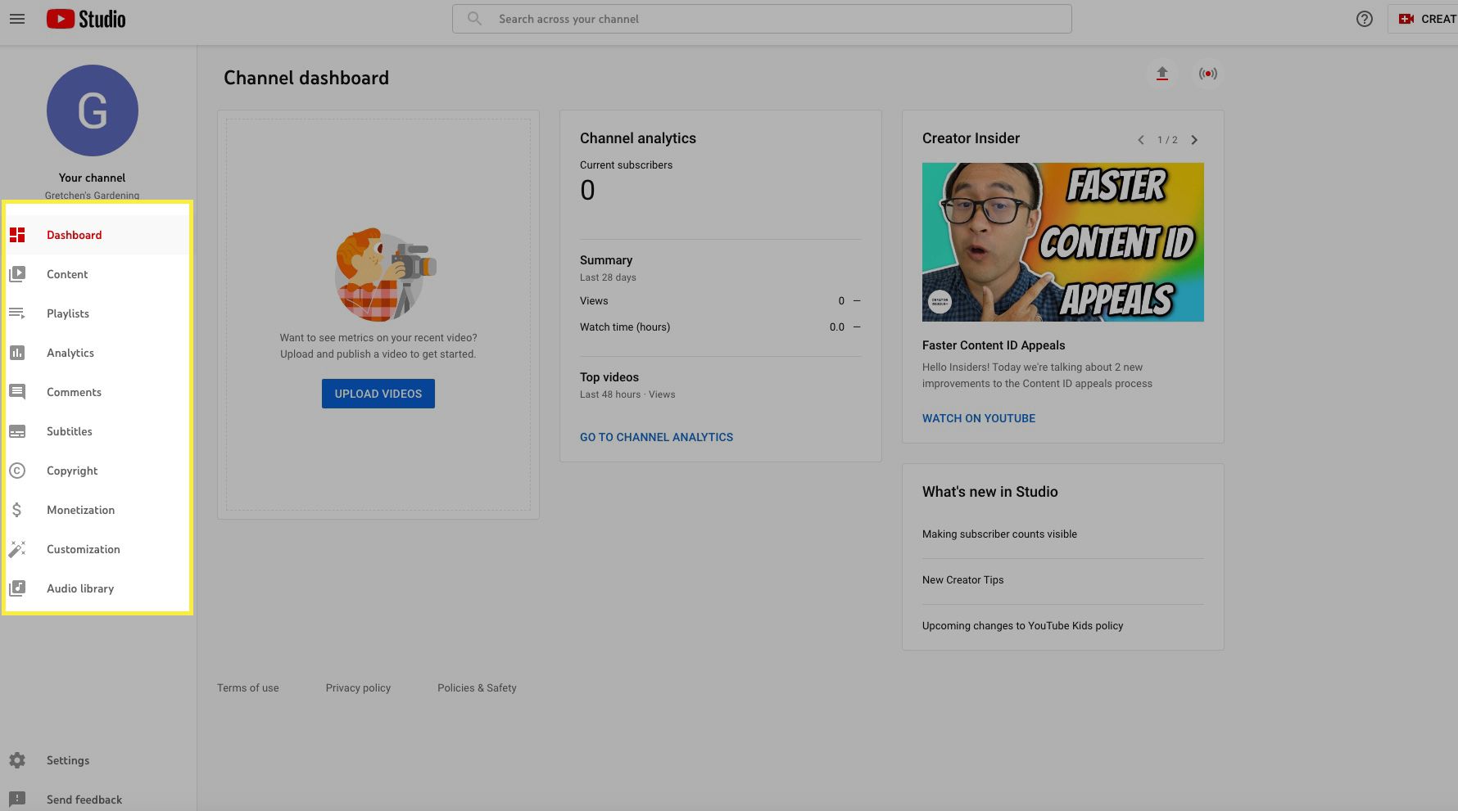The width and height of the screenshot is (1458, 811).
Task: Click the CREATE button text
Action: 1438,19
